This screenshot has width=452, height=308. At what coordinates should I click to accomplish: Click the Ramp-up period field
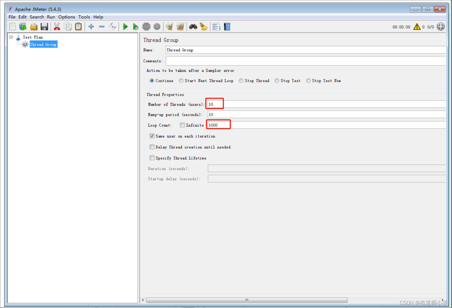pos(327,115)
